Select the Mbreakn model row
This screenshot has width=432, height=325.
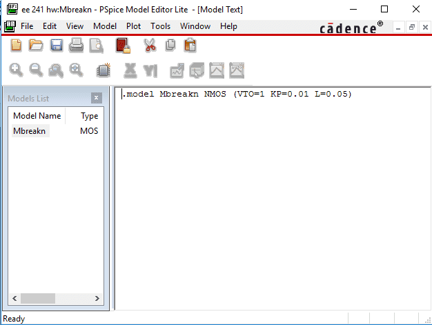coord(29,131)
